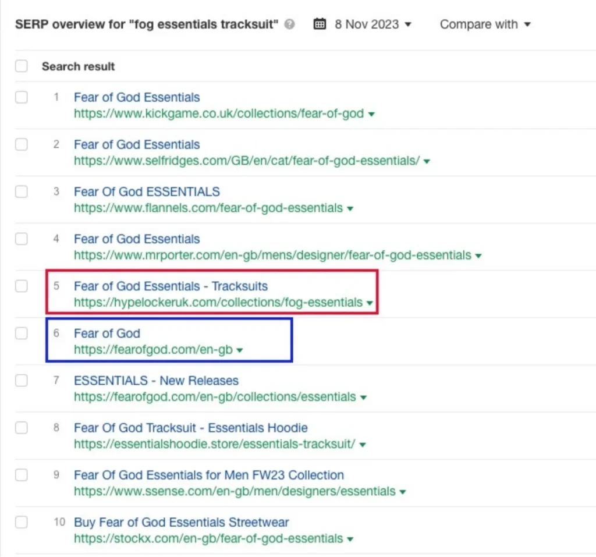Image resolution: width=596 pixels, height=557 pixels.
Task: Open the Compare with dropdown
Action: pos(485,24)
